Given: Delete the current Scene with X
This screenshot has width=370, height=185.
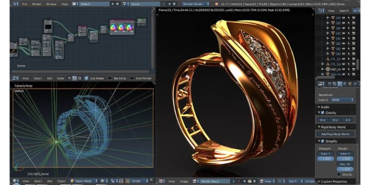Looking at the screenshot, I should pos(174,4).
